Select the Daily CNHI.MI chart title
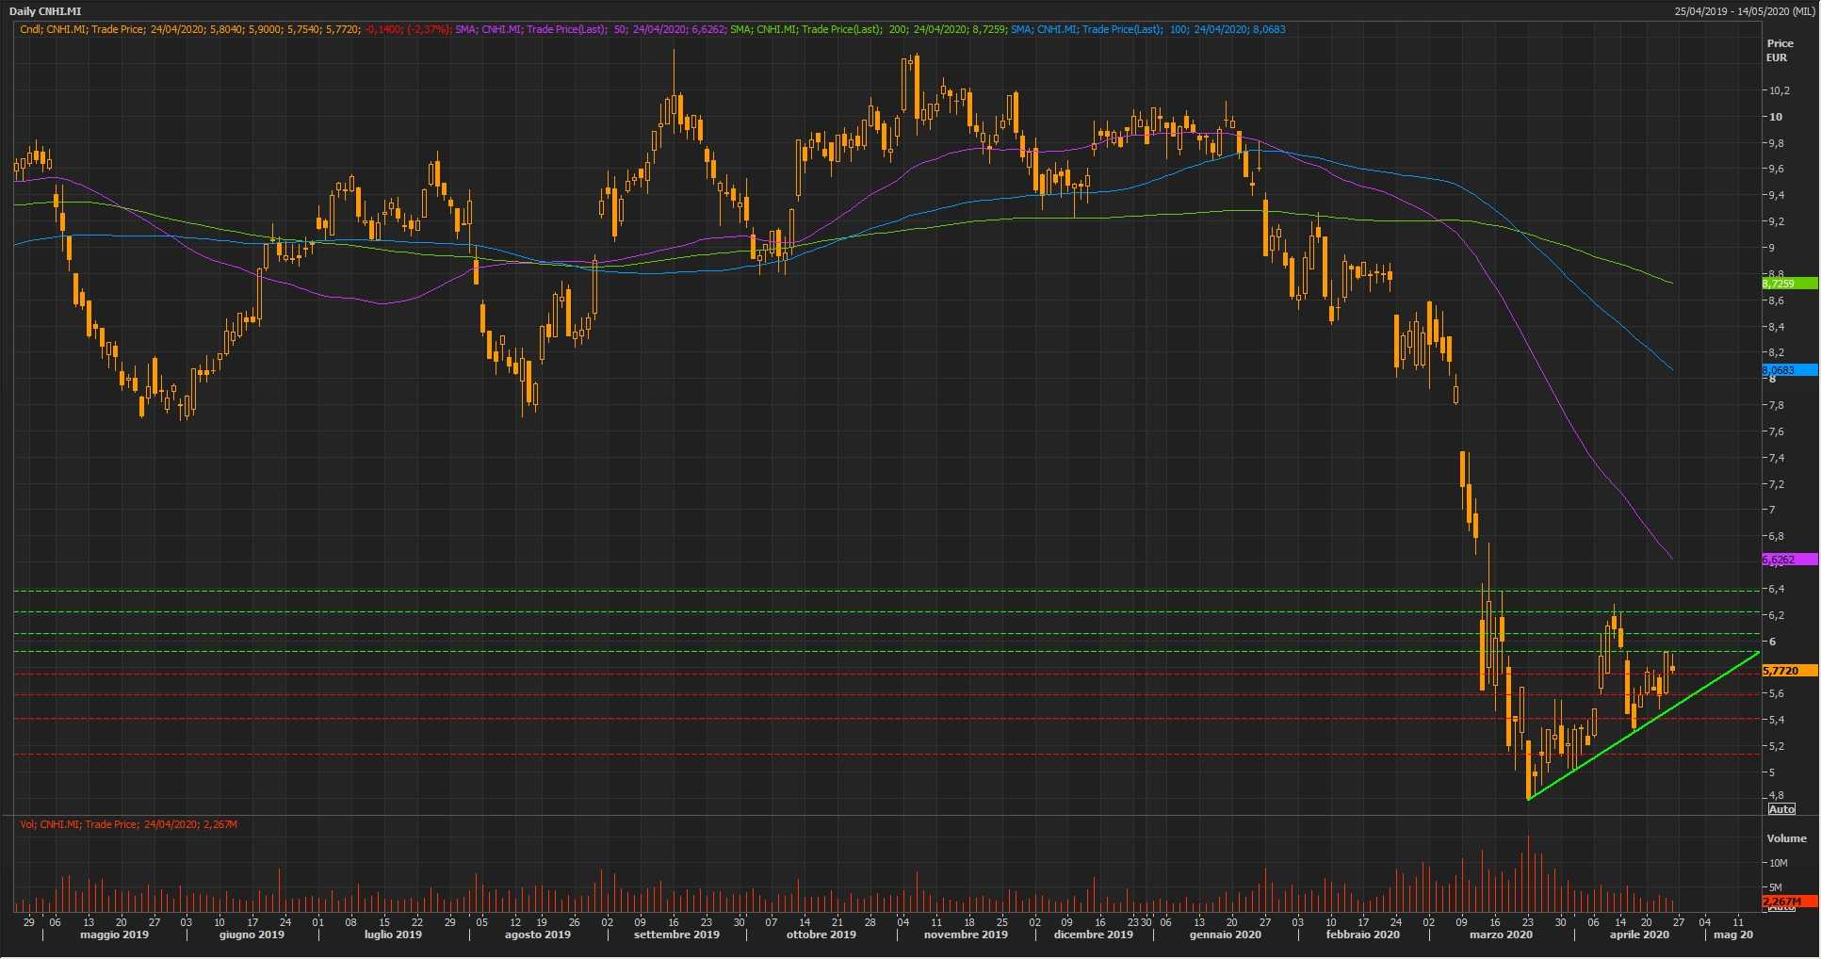Viewport: 1821px width, 959px height. (45, 11)
